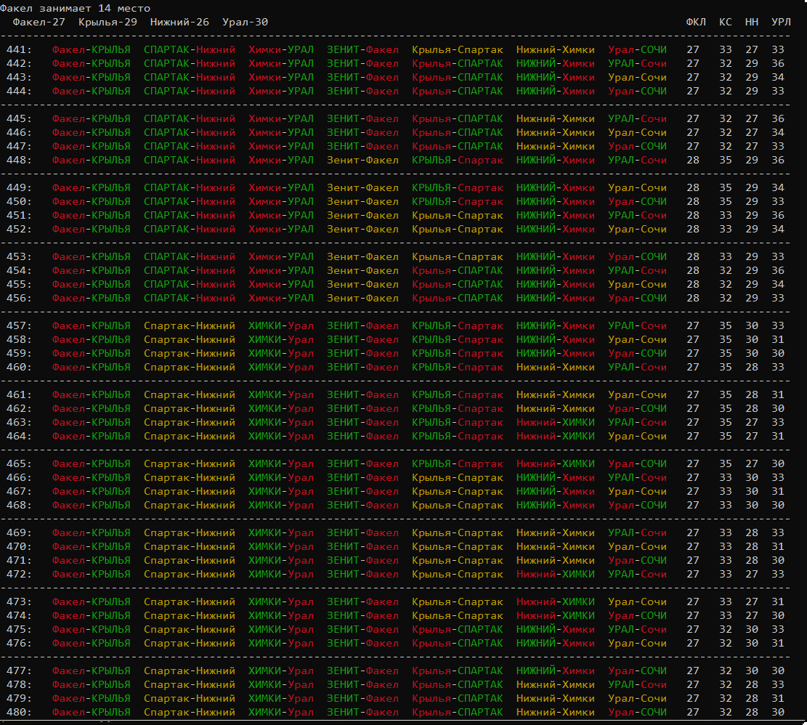
Task: Click "ХИМКИ-Урал" in row 479
Action: point(281,699)
